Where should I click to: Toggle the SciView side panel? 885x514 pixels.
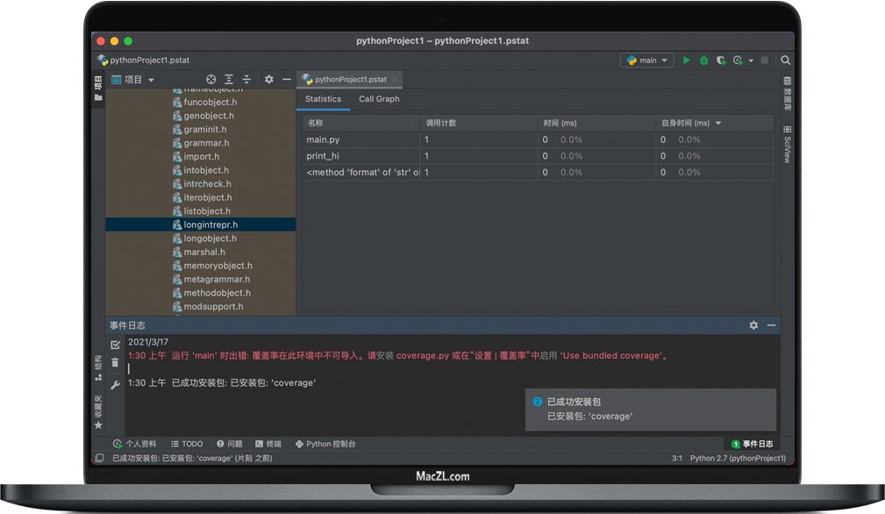click(x=784, y=146)
